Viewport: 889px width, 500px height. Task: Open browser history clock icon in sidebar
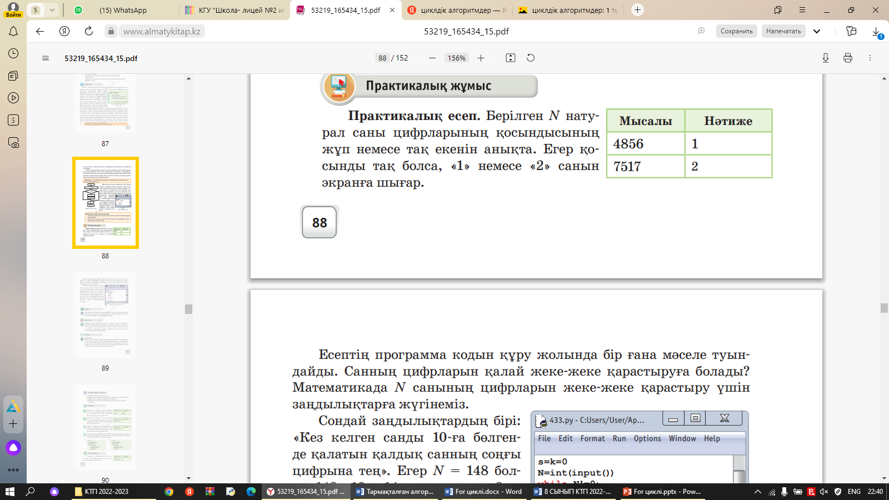click(x=13, y=53)
